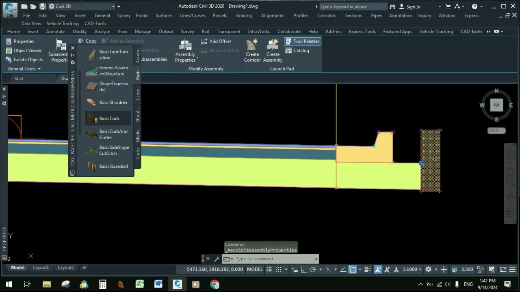Image resolution: width=520 pixels, height=292 pixels.
Task: Toggle object snap in status bar
Action: (352, 269)
